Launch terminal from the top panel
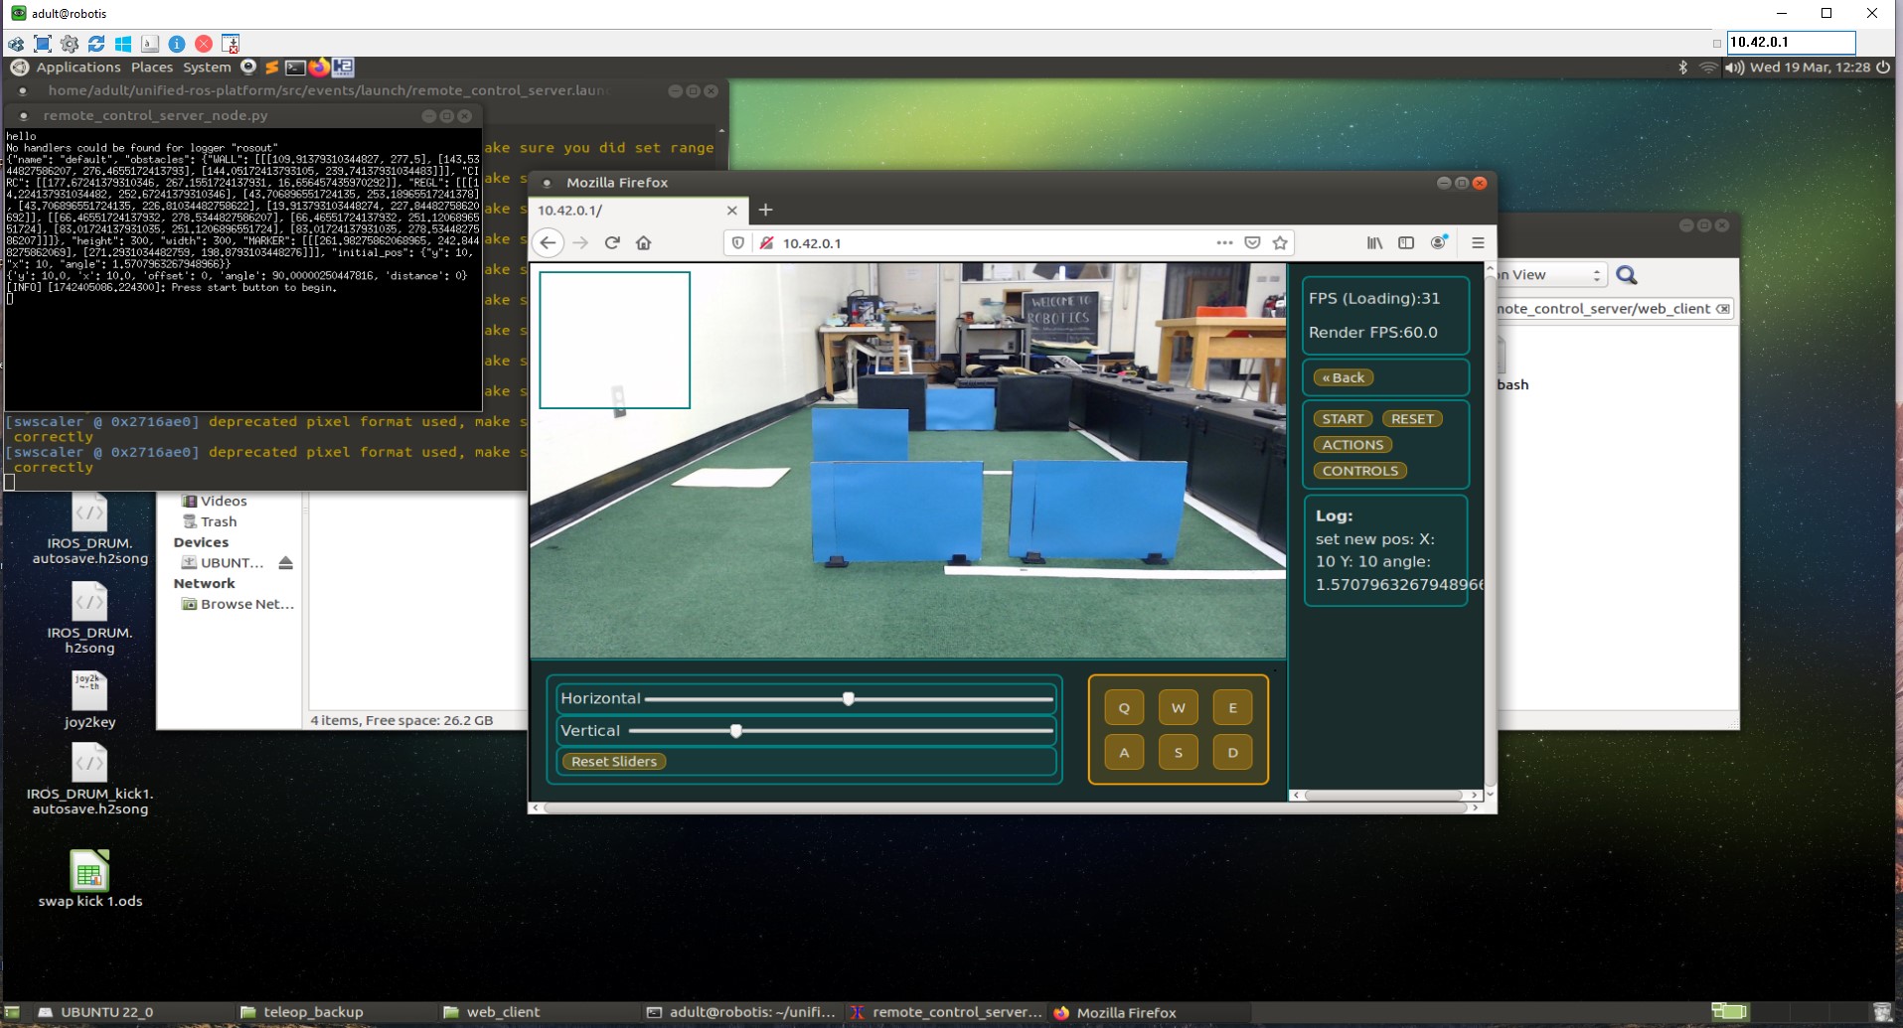Screen dimensions: 1903x1028 coord(295,68)
